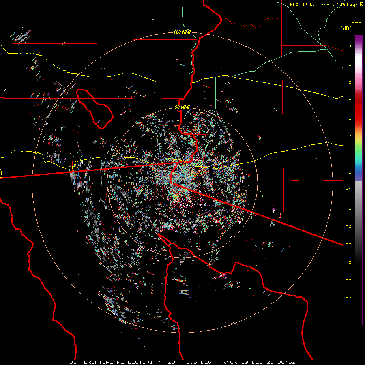Click the 7 value on the color scale
Viewport: 365px width, 365px height.
350,45
